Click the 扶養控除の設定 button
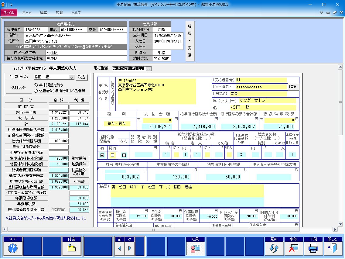Screen dimensions: 345x259 click(79, 172)
